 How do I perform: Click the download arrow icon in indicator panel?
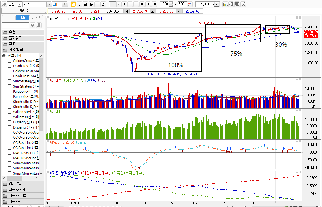(39, 25)
